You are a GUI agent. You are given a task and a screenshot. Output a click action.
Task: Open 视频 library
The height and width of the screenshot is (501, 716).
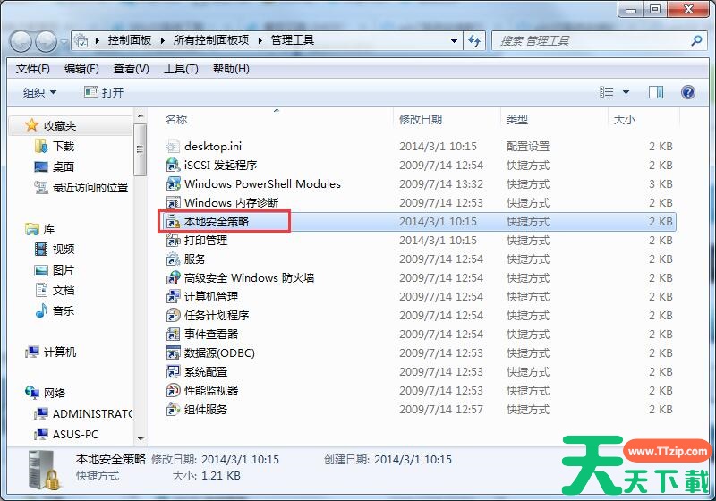tap(64, 249)
